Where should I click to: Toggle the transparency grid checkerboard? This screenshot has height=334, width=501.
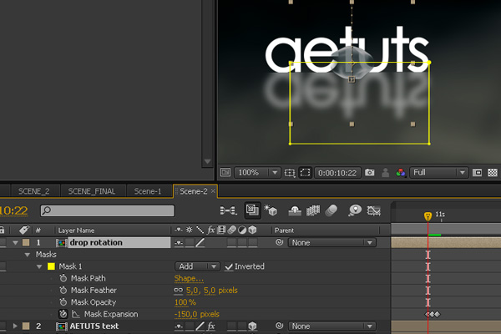(493, 173)
